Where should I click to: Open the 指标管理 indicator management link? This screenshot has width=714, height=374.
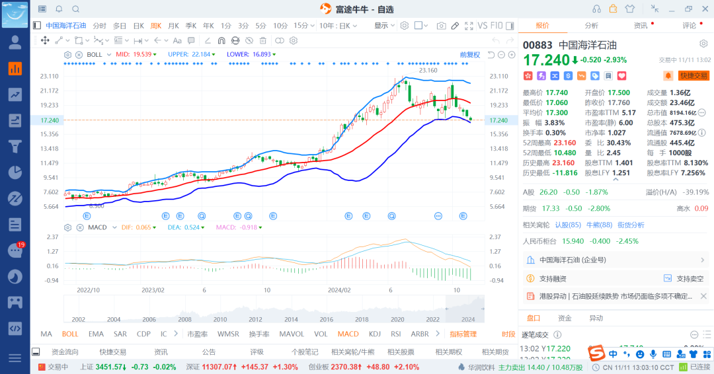(x=463, y=334)
